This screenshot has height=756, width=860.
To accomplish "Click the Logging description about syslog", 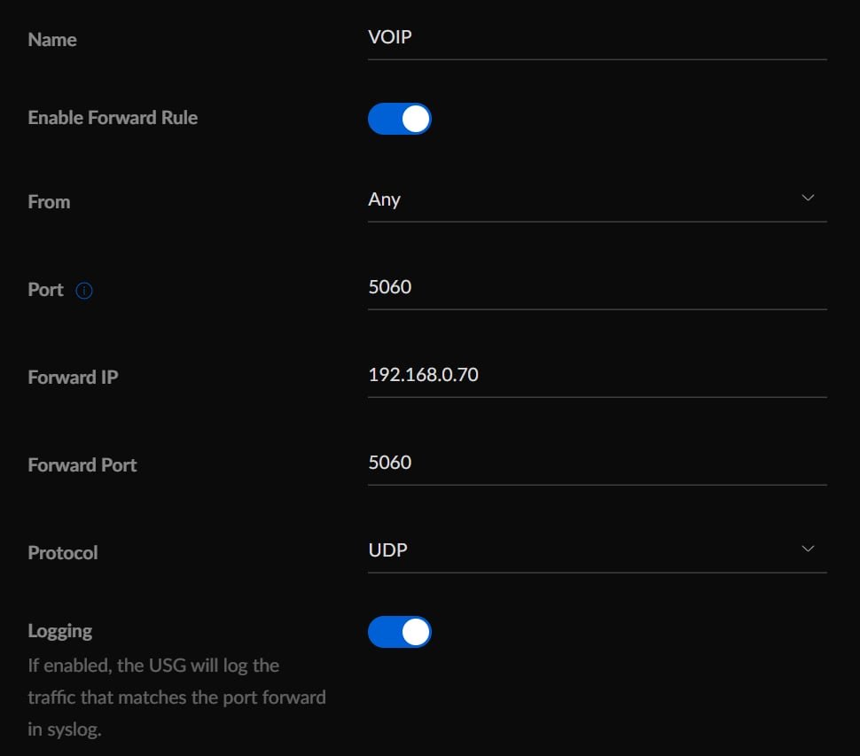I will [176, 698].
